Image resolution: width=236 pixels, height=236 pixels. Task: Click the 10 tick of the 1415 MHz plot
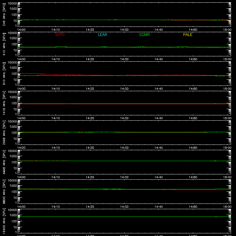pyautogui.click(x=15, y=109)
